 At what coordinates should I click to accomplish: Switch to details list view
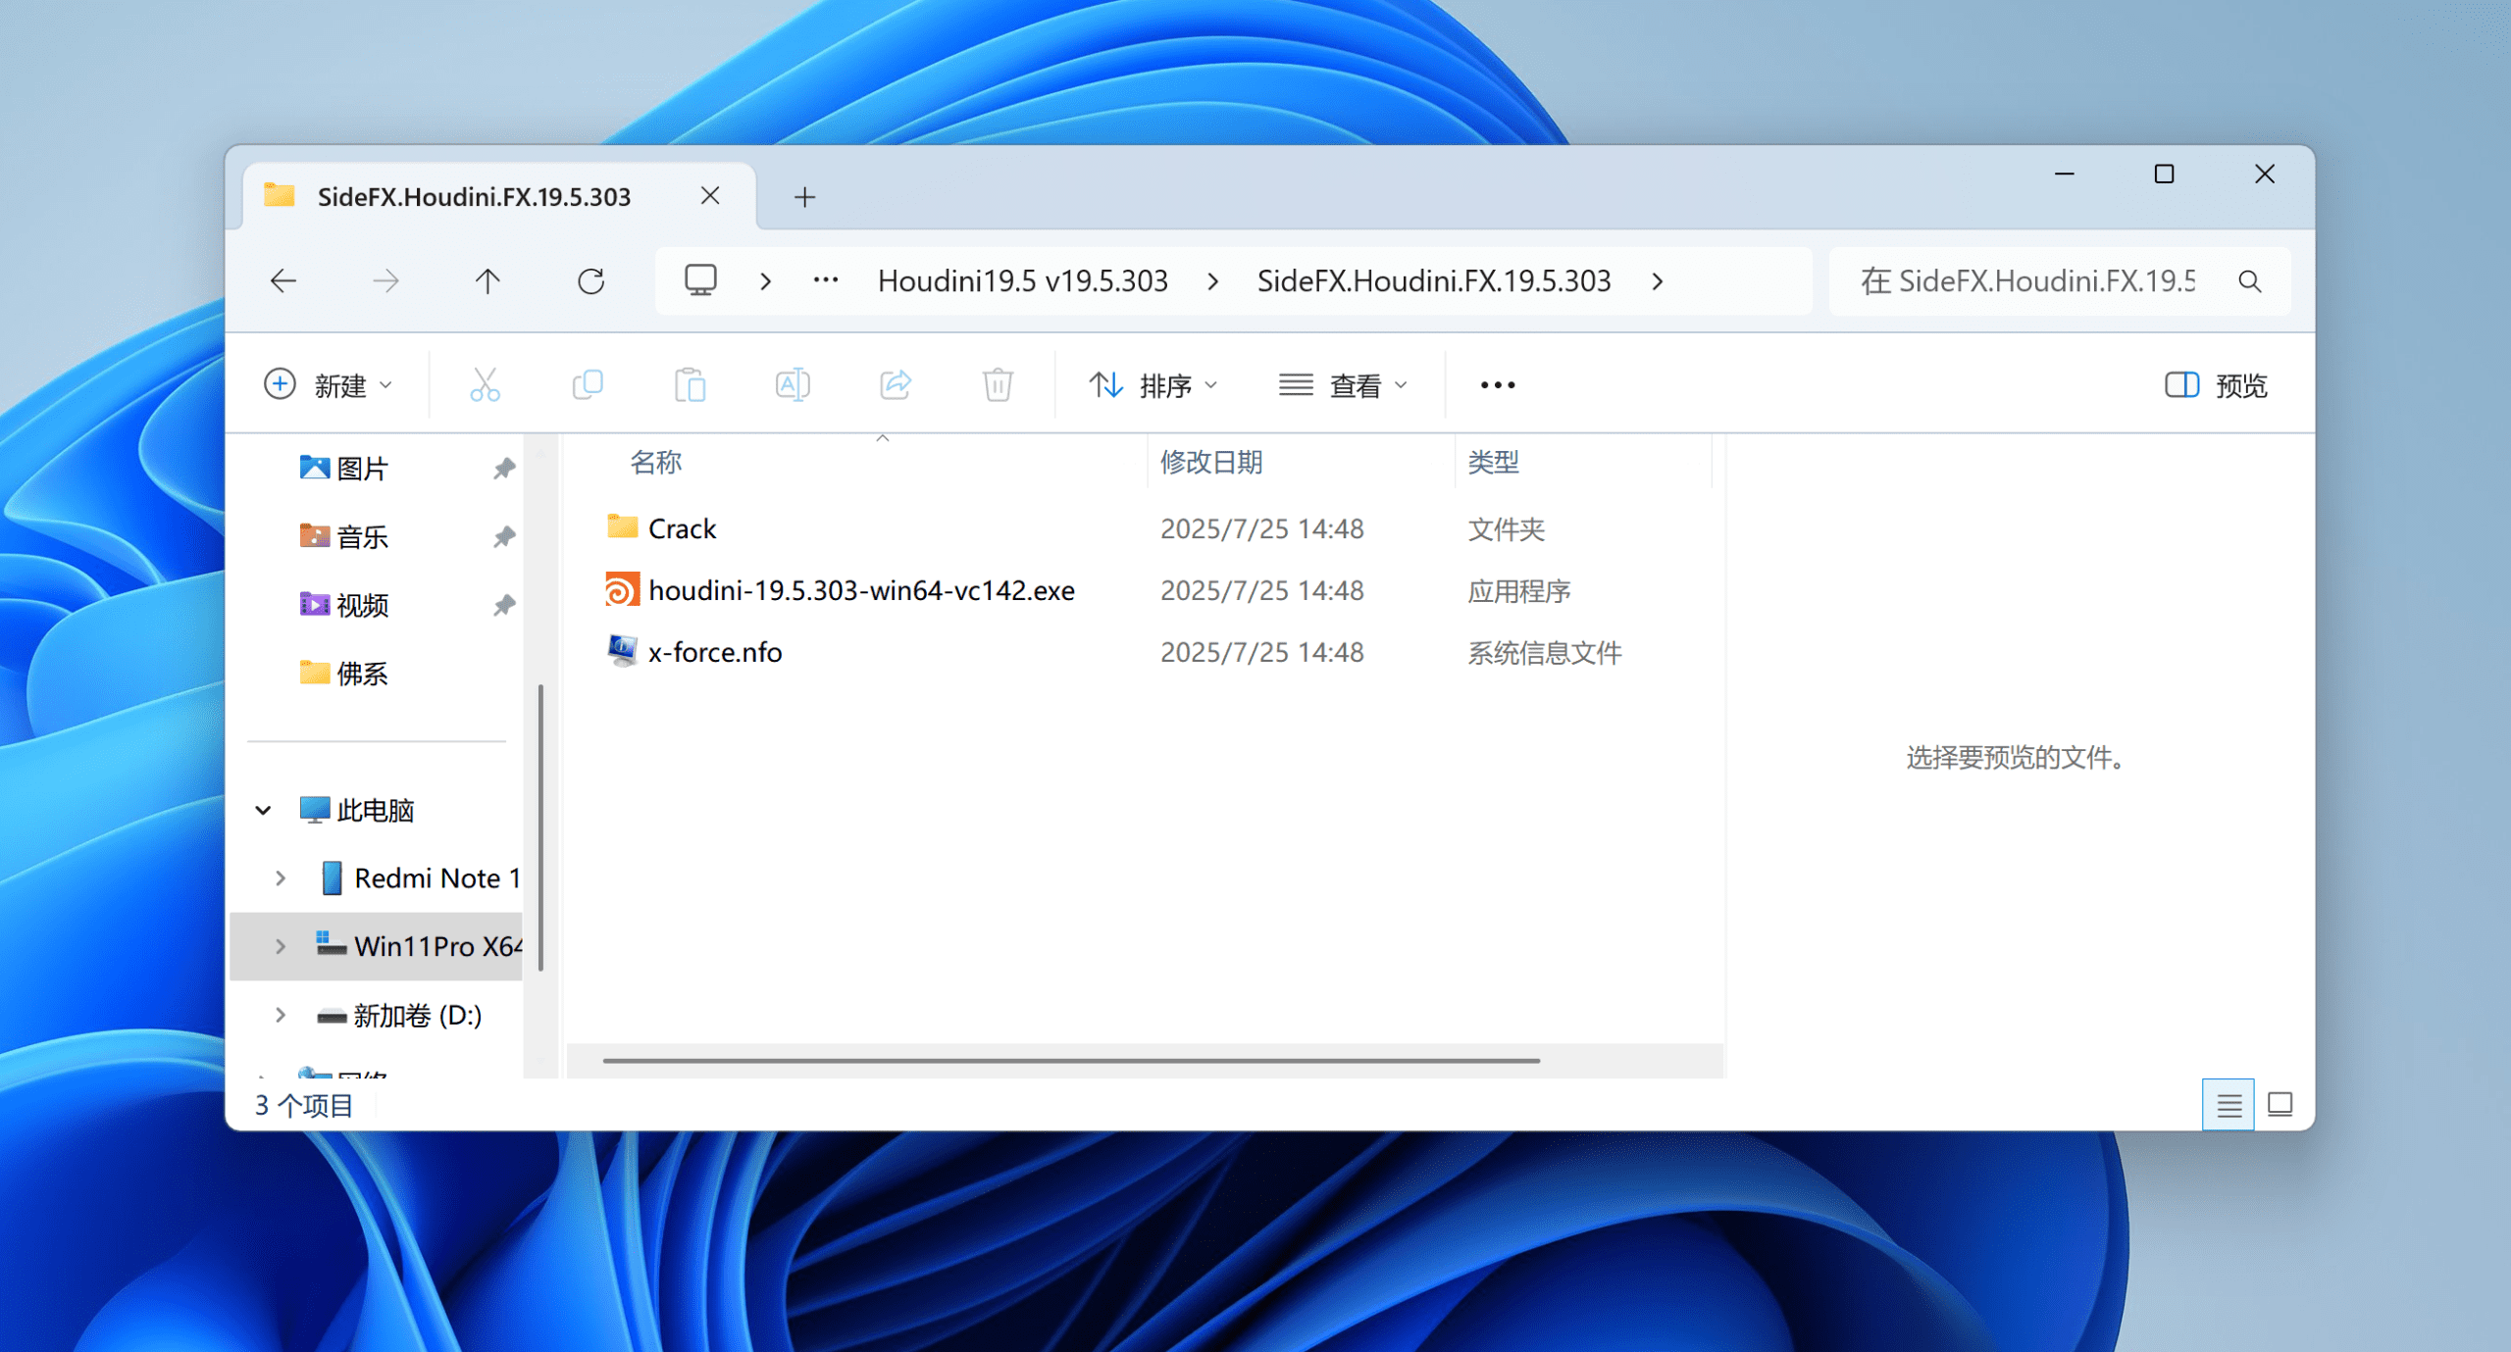click(x=2229, y=1105)
